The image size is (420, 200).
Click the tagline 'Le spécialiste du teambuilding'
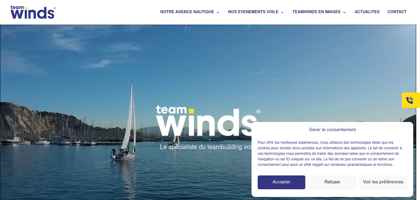pyautogui.click(x=206, y=147)
